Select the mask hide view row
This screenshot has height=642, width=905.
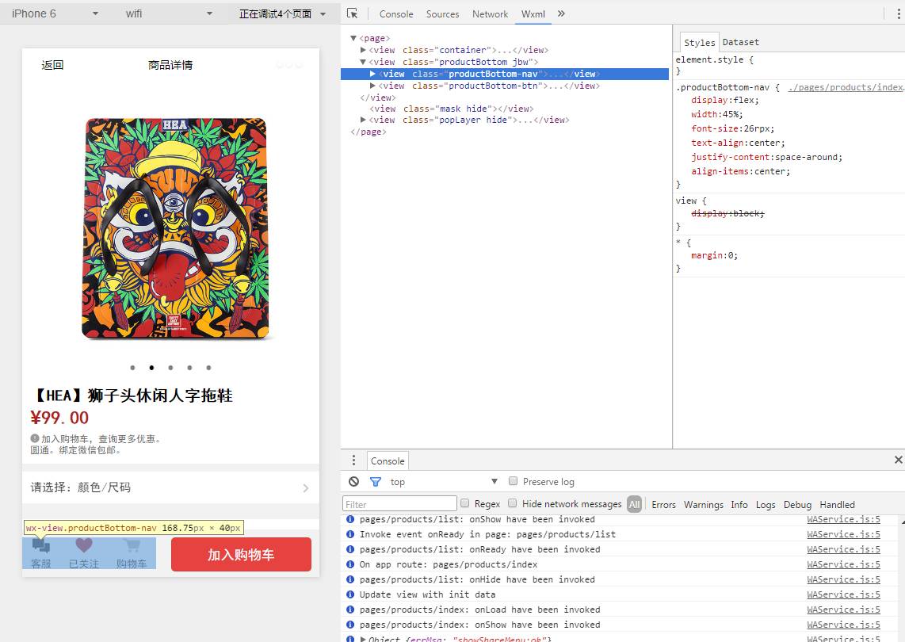coord(452,109)
